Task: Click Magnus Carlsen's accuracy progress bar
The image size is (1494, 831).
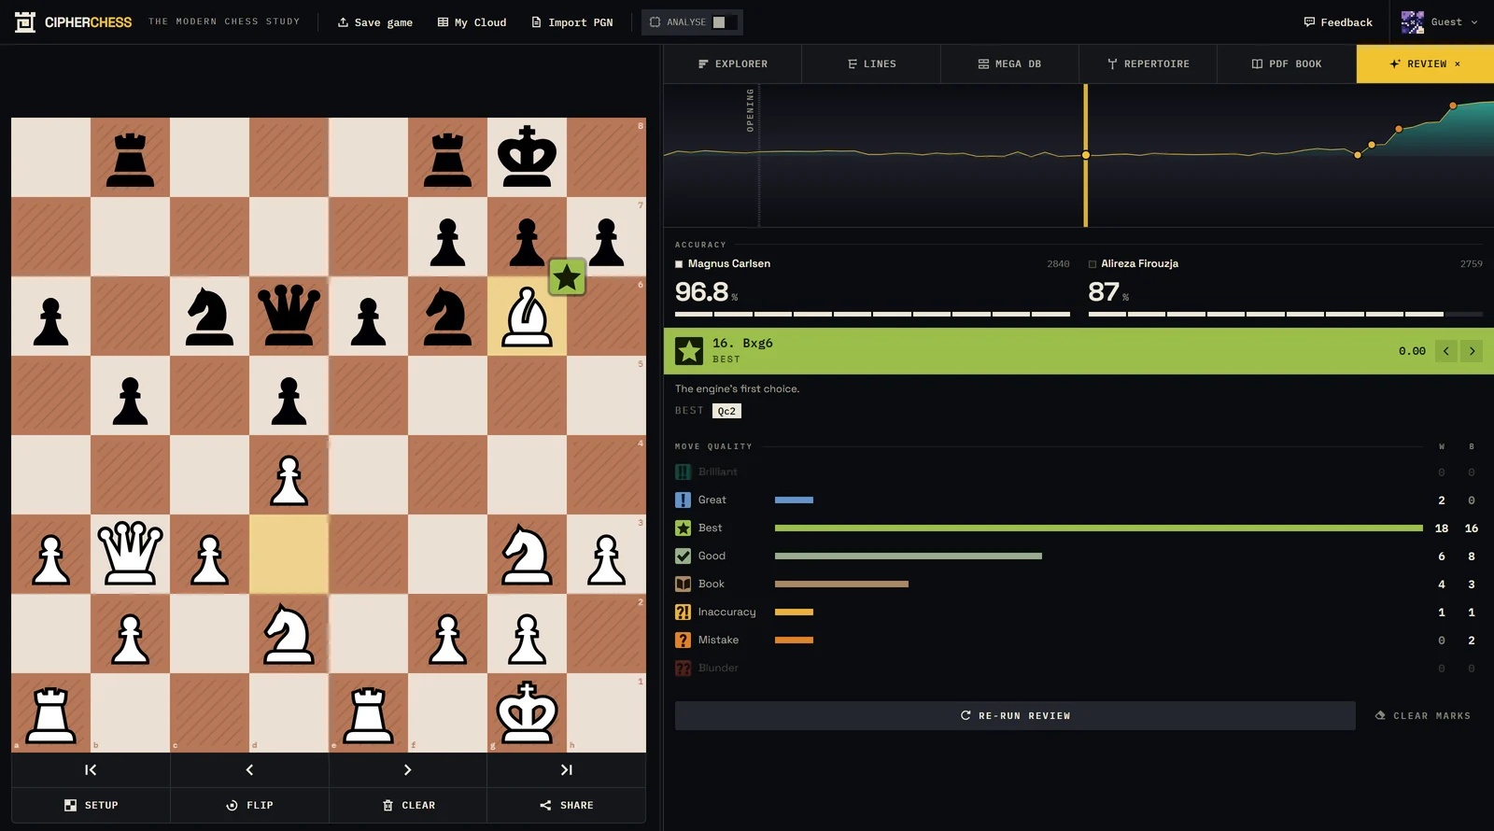Action: 872,314
